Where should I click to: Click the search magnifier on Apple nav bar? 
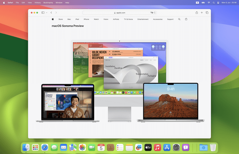pyautogui.click(x=179, y=19)
